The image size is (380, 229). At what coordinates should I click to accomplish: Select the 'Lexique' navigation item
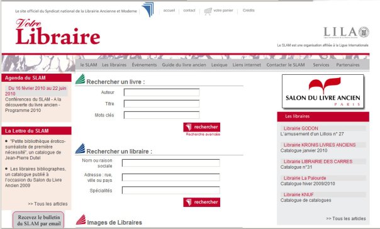[220, 65]
